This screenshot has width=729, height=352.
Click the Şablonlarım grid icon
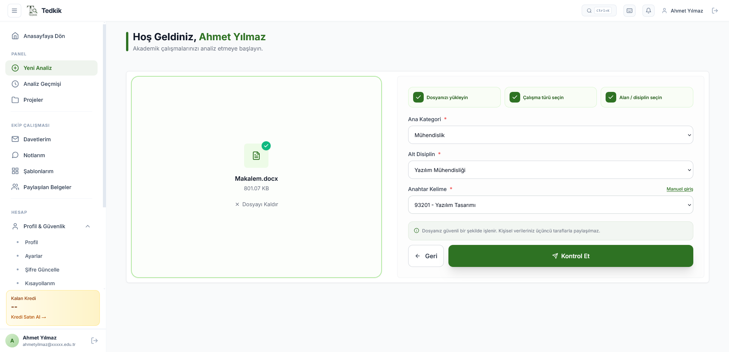(15, 171)
